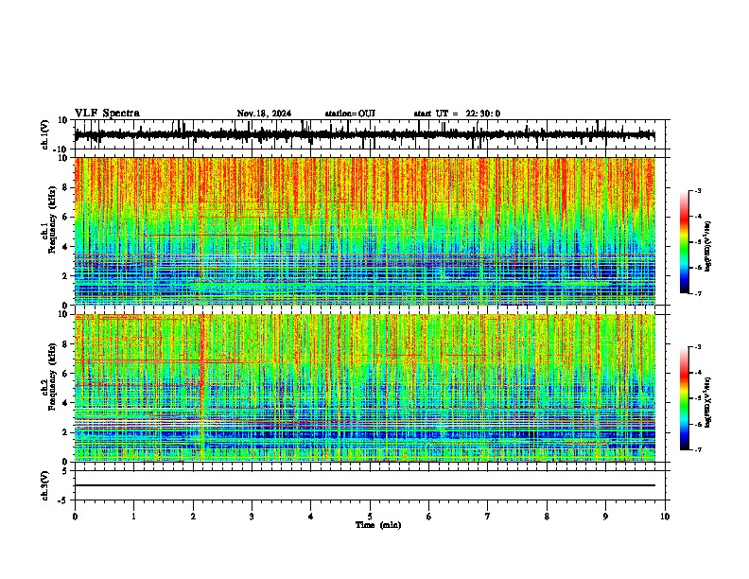Click time axis tick label '7'
This screenshot has height=579, width=749.
coord(488,517)
